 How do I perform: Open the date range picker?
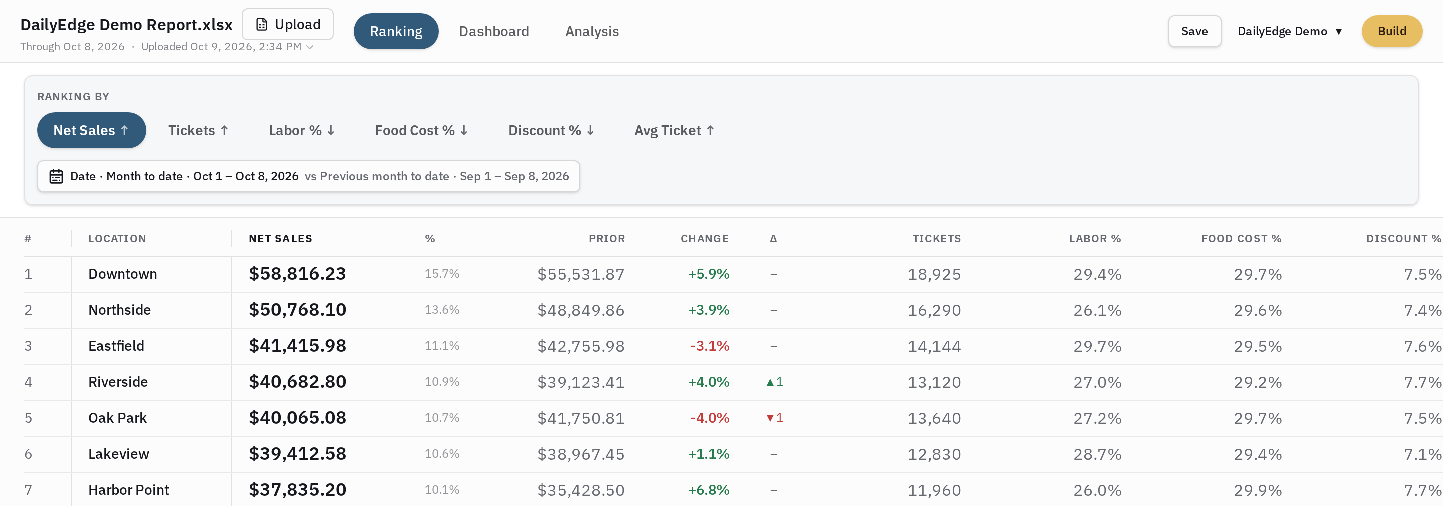click(308, 176)
